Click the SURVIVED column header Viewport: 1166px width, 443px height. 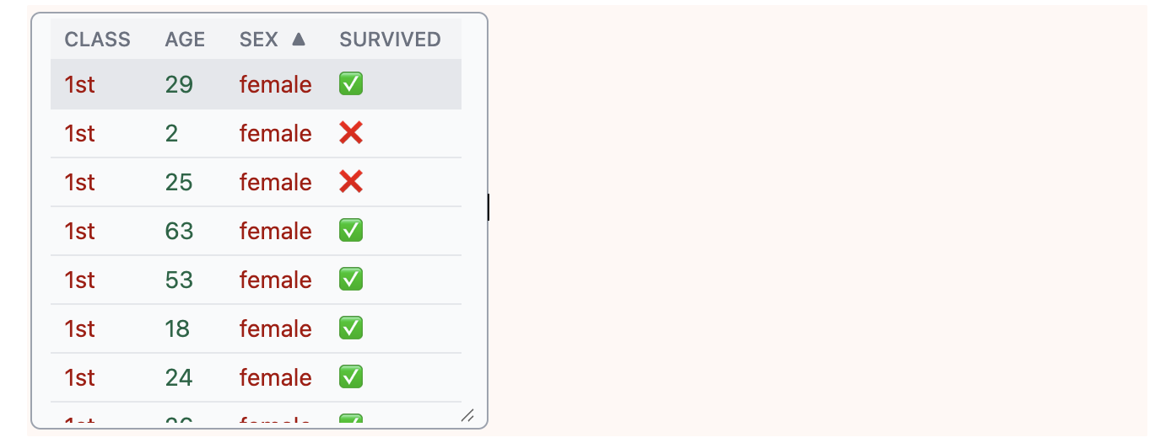pyautogui.click(x=390, y=40)
